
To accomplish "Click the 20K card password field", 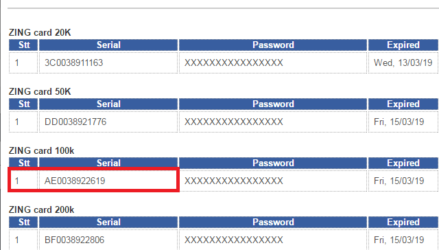I will (273, 62).
